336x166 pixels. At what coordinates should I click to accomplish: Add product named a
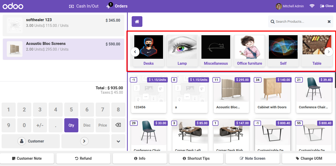[190, 94]
